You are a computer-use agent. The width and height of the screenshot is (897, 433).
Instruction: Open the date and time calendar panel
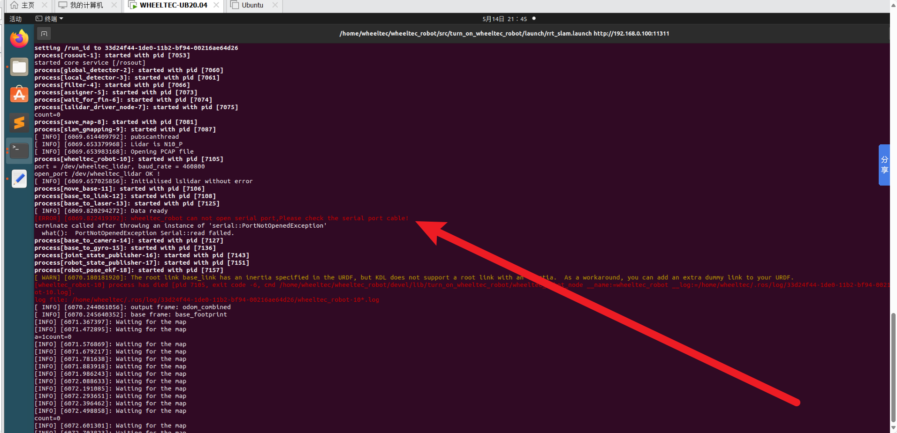(504, 19)
